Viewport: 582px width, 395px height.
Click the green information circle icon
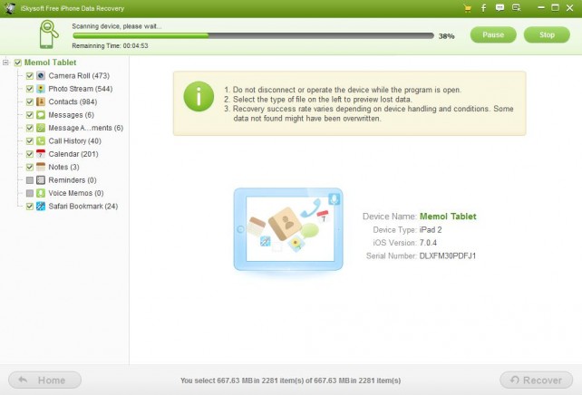tap(199, 96)
